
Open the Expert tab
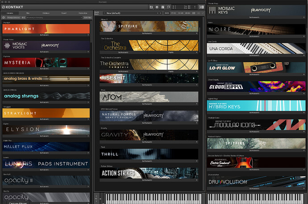64,13
